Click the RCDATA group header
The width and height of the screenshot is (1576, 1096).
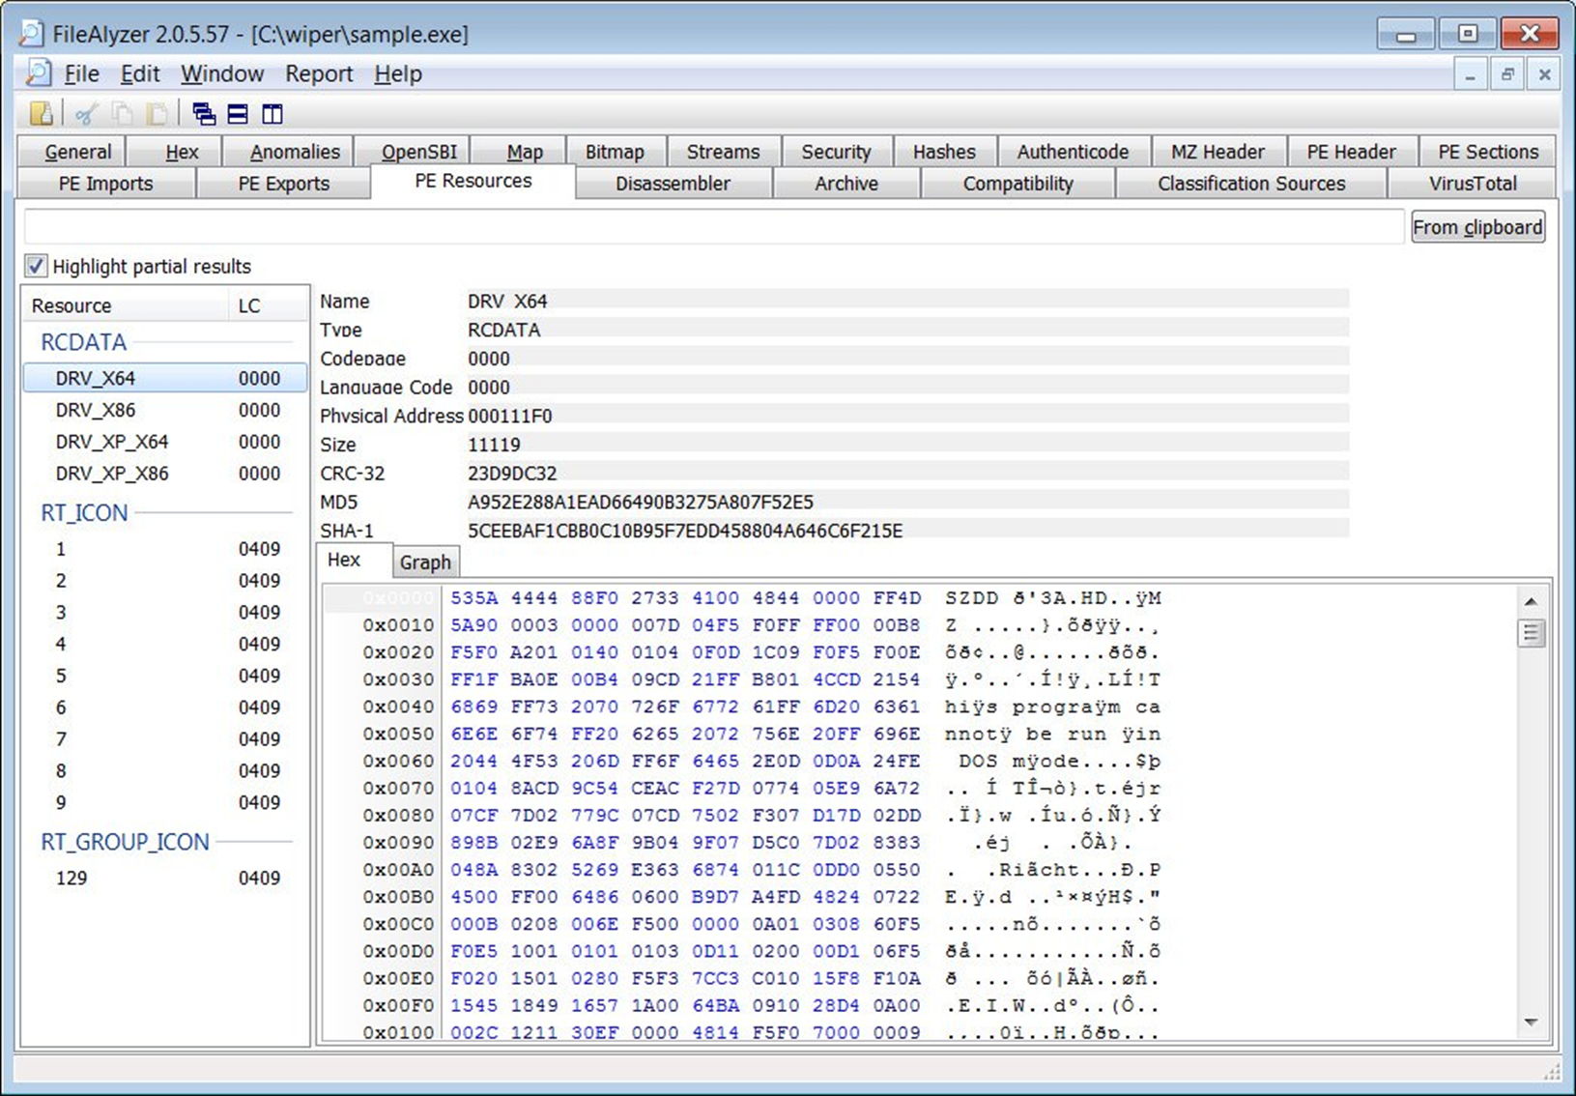pos(83,342)
